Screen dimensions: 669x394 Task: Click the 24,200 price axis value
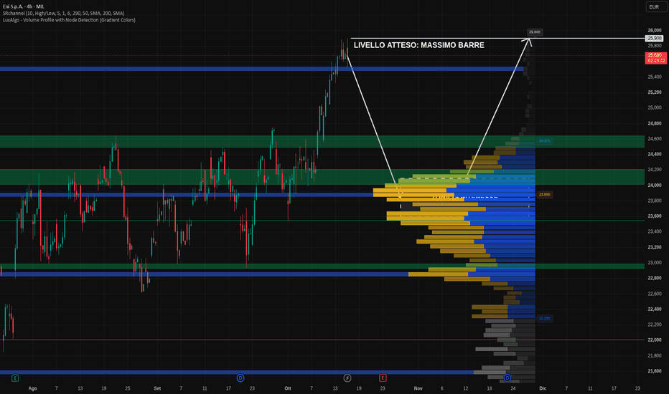pos(655,170)
